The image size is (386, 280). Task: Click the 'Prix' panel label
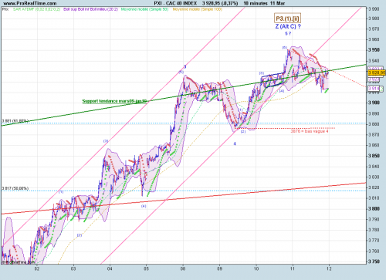[x=5, y=9]
